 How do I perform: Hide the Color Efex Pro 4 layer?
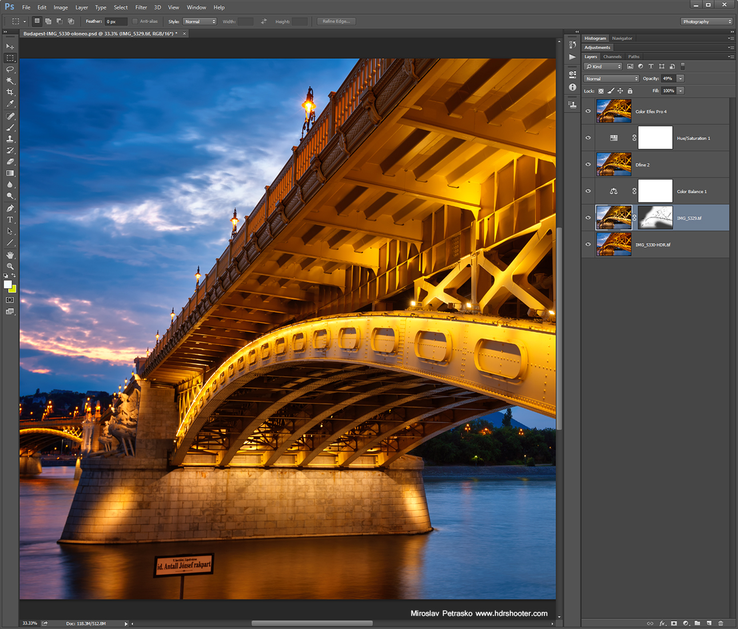[588, 111]
